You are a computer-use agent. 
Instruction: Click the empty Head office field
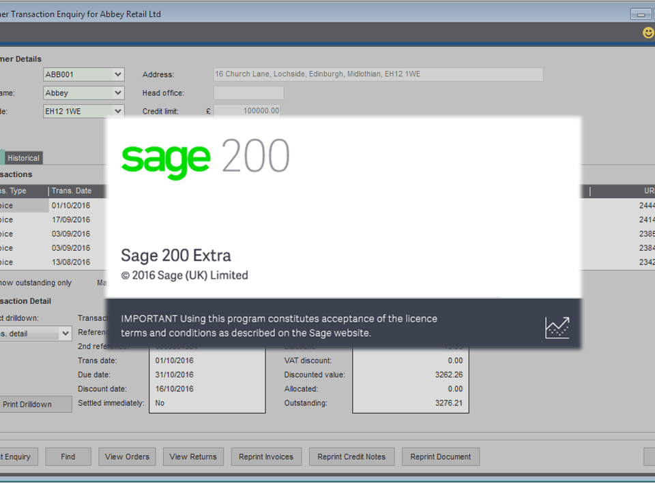coord(249,93)
